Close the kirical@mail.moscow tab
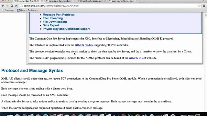207x116 pixels. click(x=105, y=1)
